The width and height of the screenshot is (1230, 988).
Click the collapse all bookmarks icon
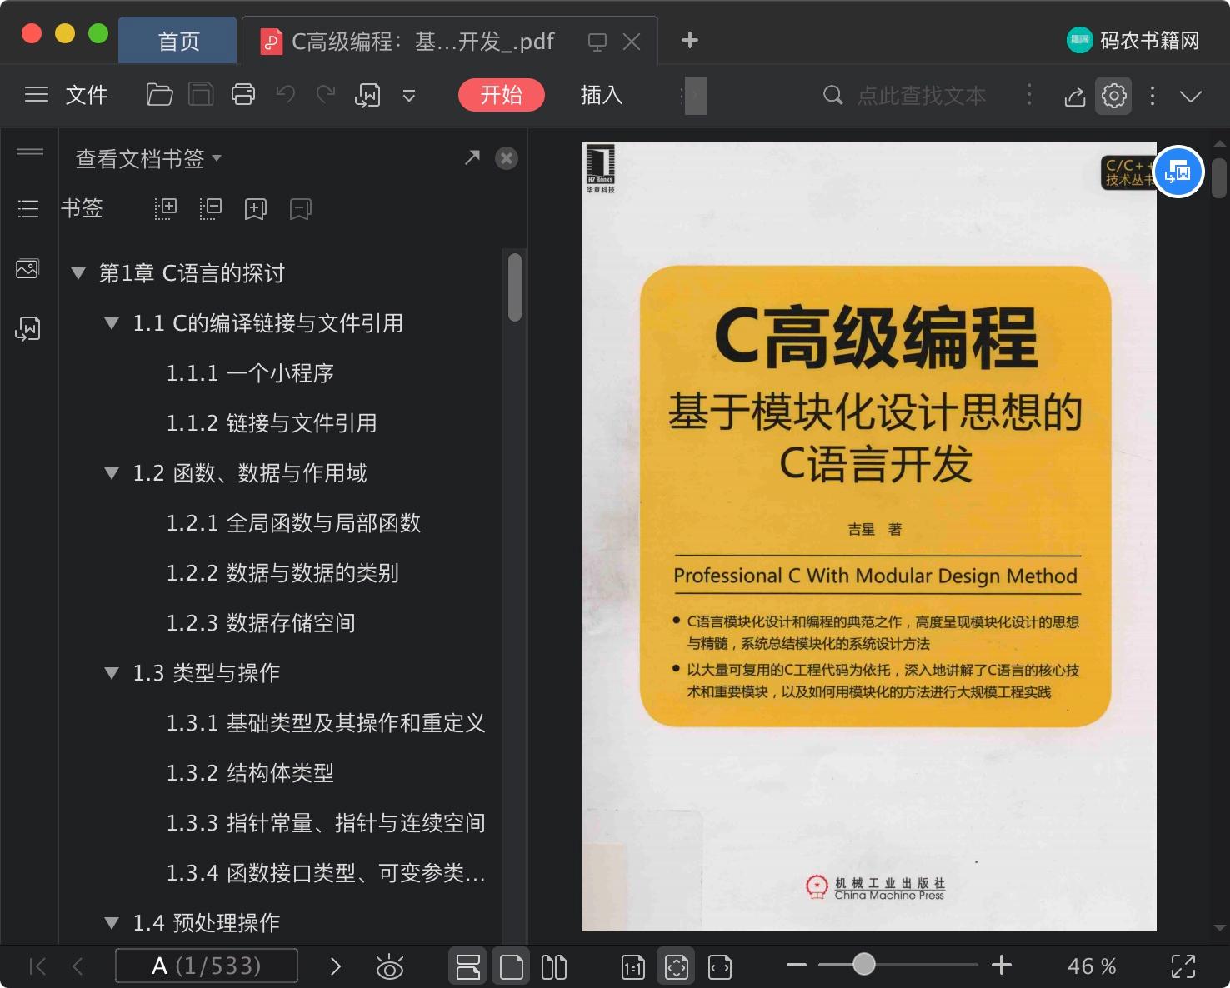click(x=211, y=208)
